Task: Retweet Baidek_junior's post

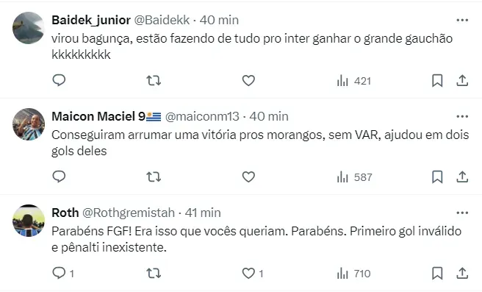Action: [154, 81]
